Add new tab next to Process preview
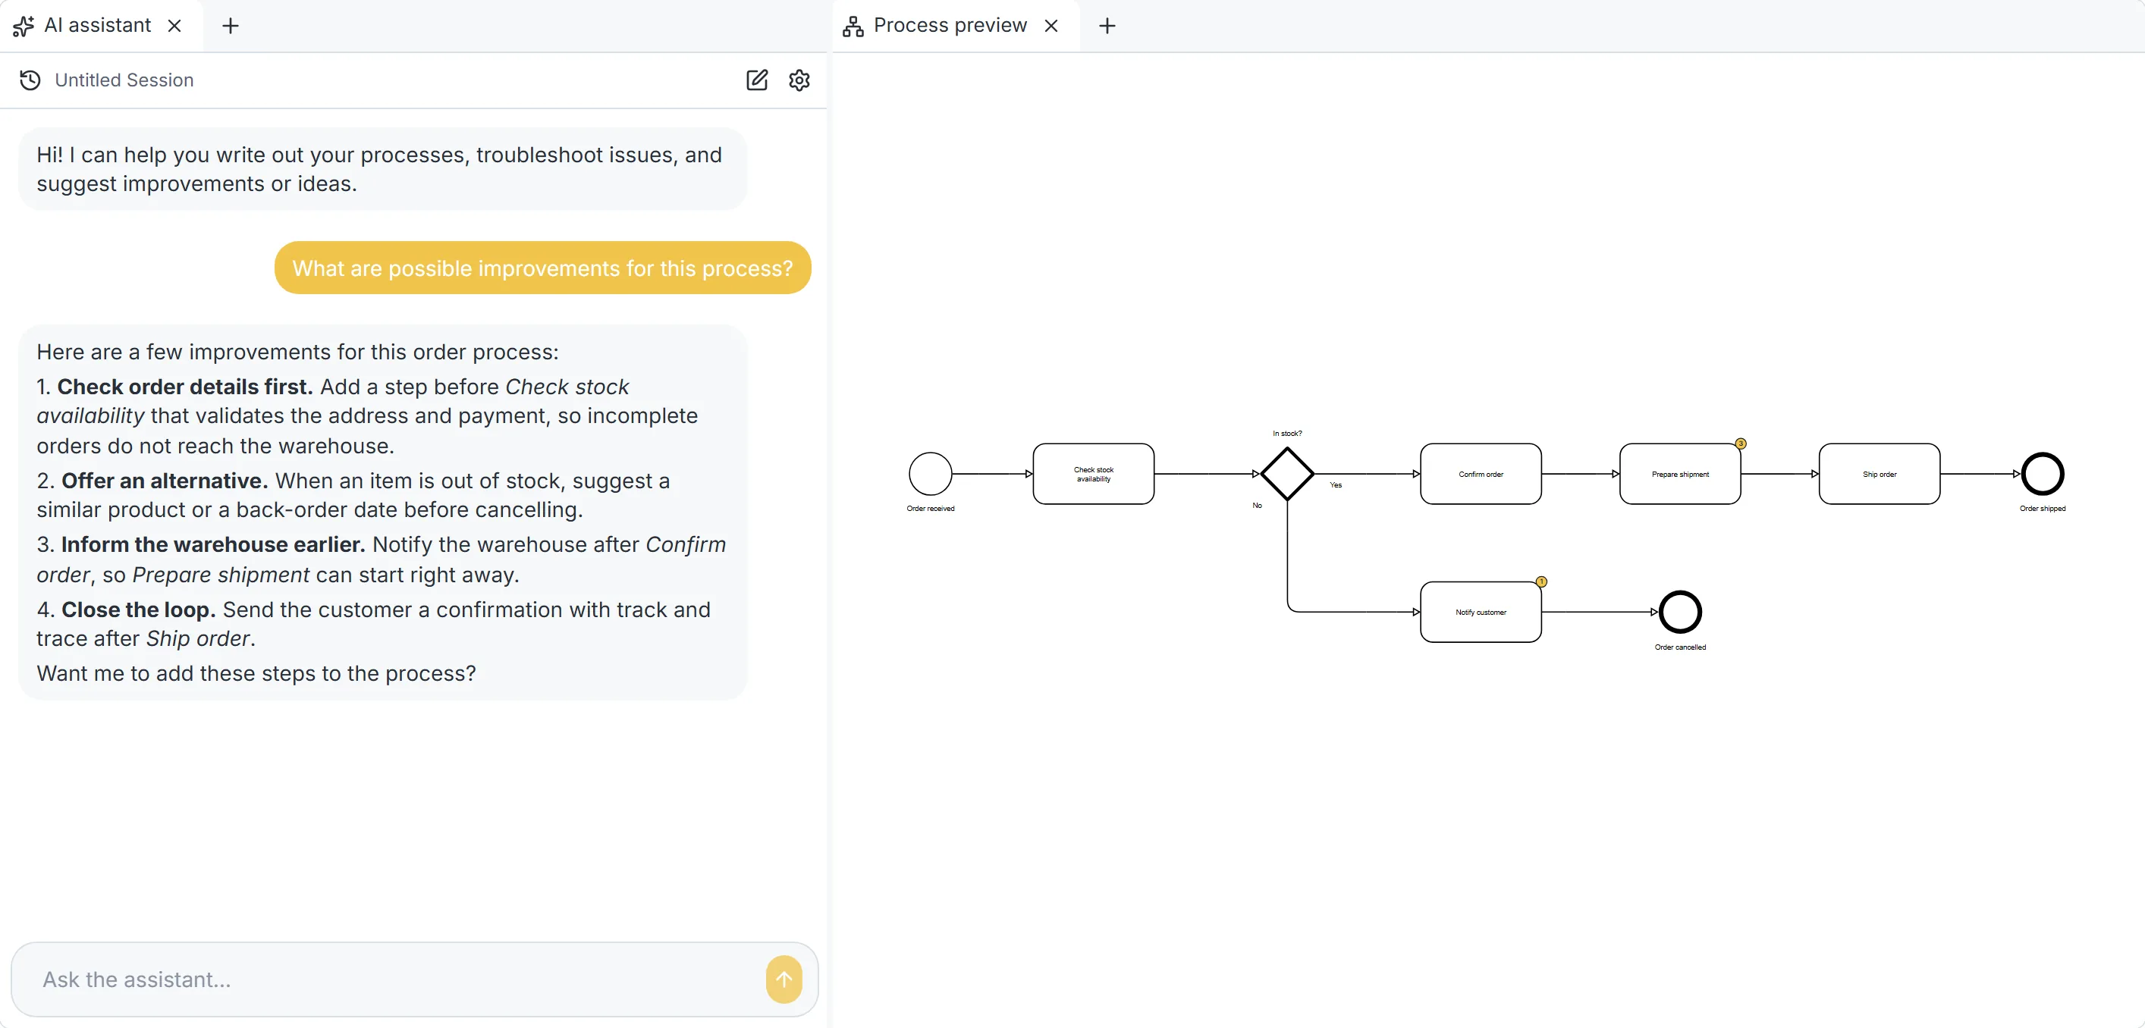This screenshot has height=1028, width=2145. (x=1107, y=26)
